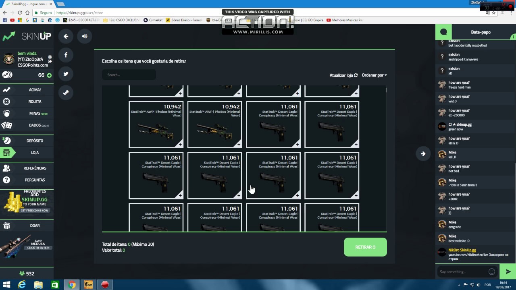Click the Valor total value 0
This screenshot has height=290, width=516.
click(124, 251)
